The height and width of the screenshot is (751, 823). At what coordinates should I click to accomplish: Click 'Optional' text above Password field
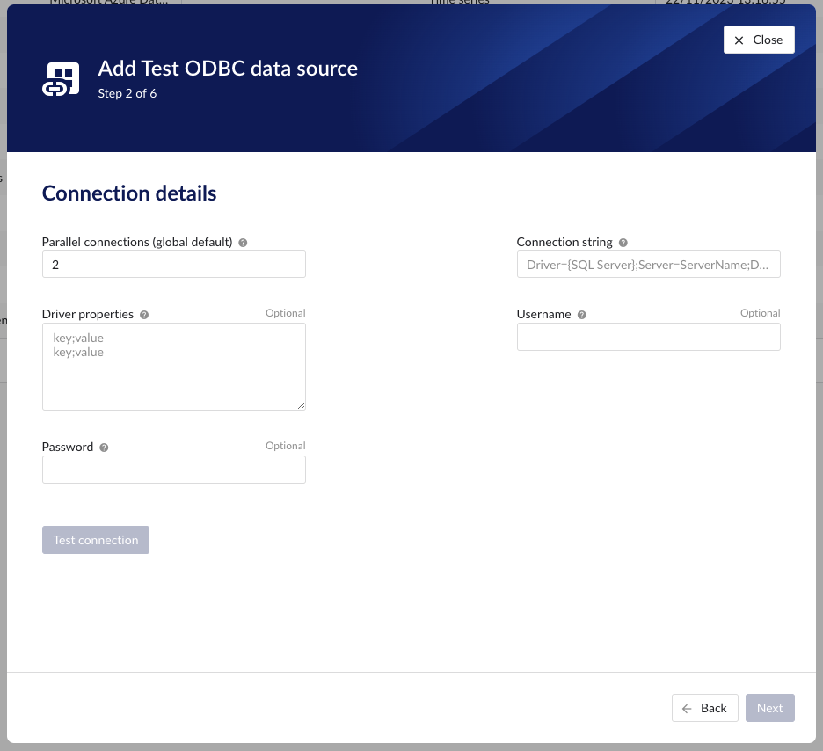(286, 446)
